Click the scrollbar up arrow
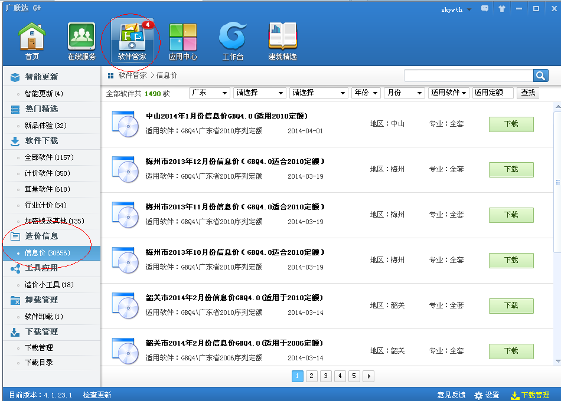This screenshot has height=401, width=561. tap(558, 107)
